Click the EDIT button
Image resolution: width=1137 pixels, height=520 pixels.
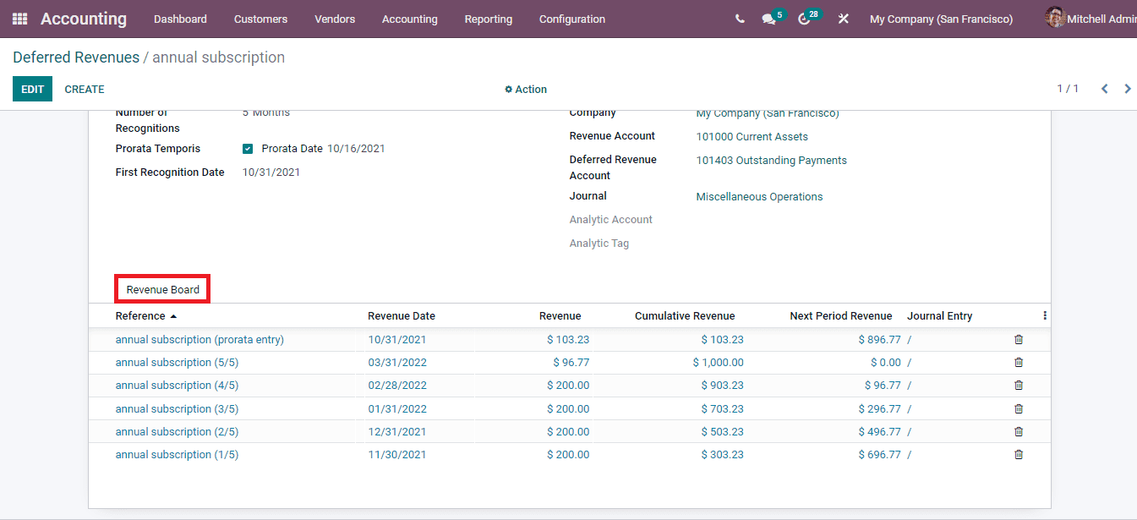(x=32, y=88)
